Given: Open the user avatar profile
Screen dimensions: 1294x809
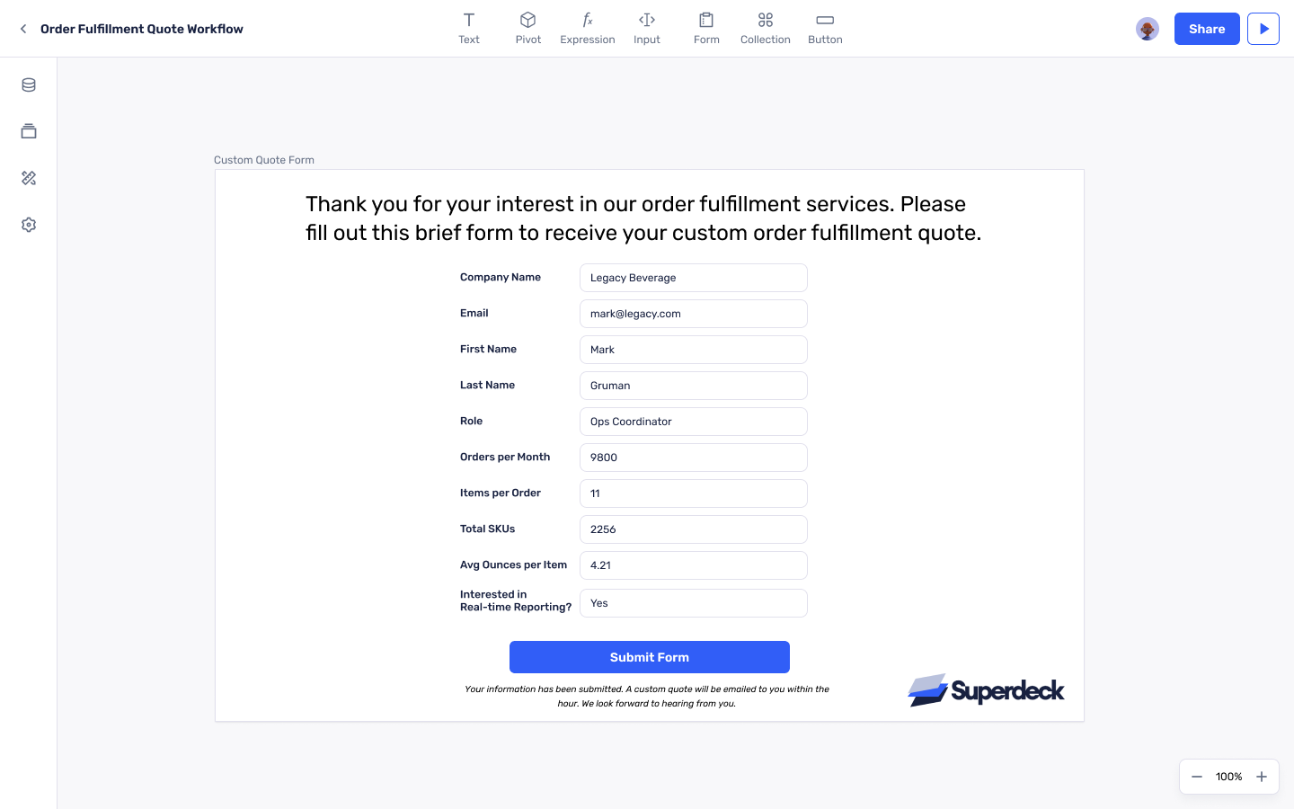Looking at the screenshot, I should click(1148, 29).
